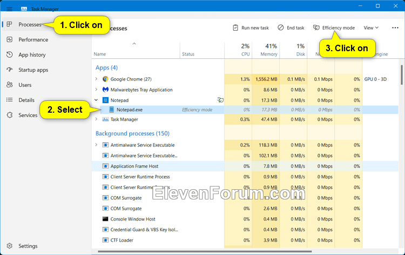Sort by the CPU column header
405x255 pixels.
click(x=245, y=54)
